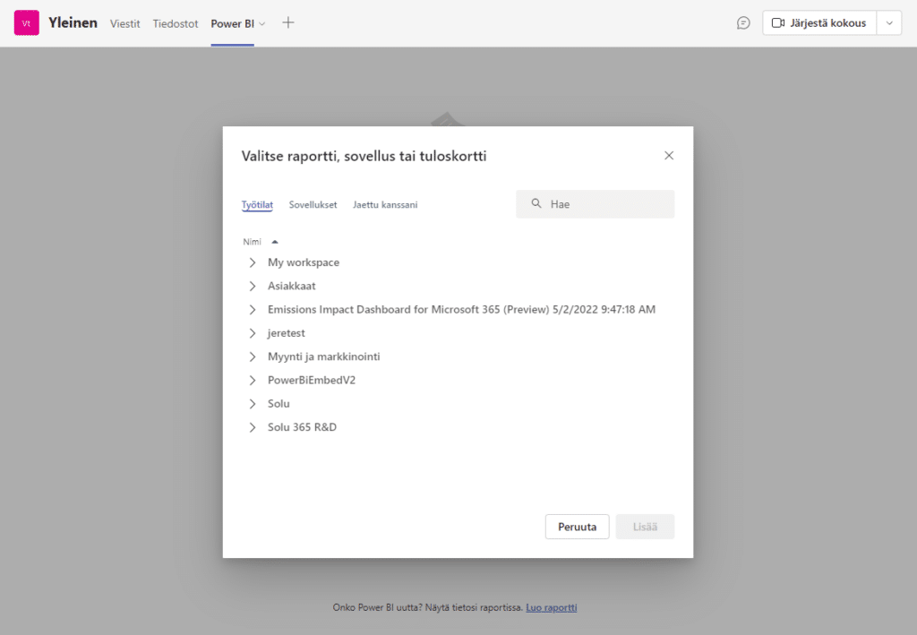The height and width of the screenshot is (635, 917).
Task: Close the dialog with X icon
Action: (668, 156)
